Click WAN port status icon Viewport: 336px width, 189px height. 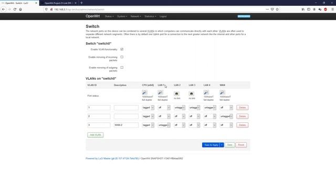222,92
